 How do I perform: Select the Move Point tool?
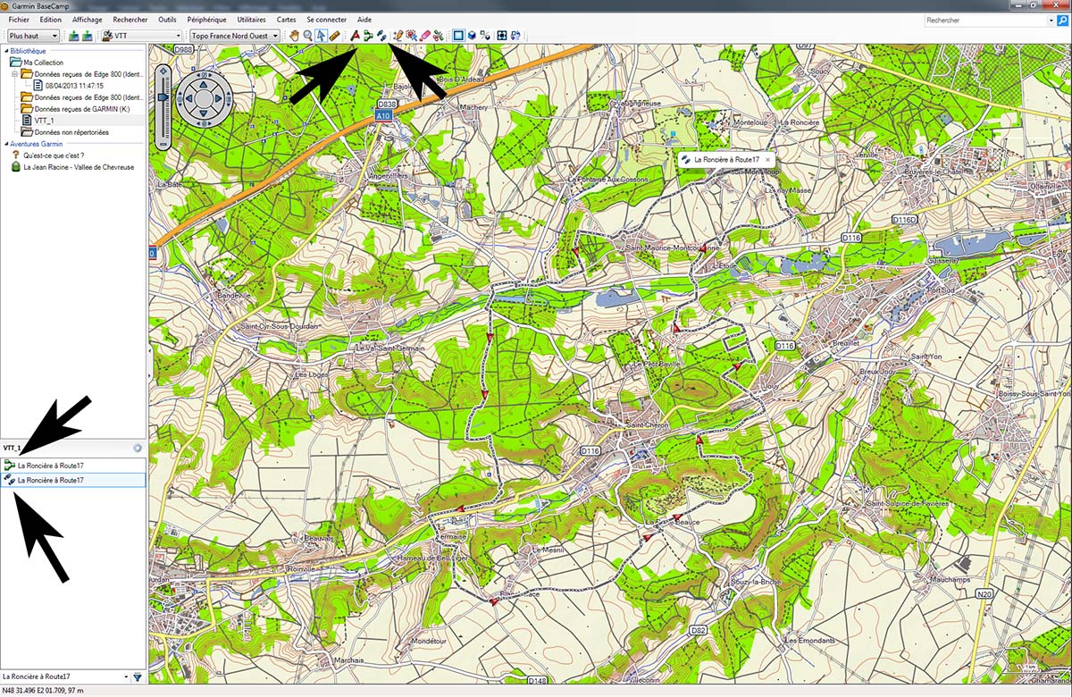412,36
